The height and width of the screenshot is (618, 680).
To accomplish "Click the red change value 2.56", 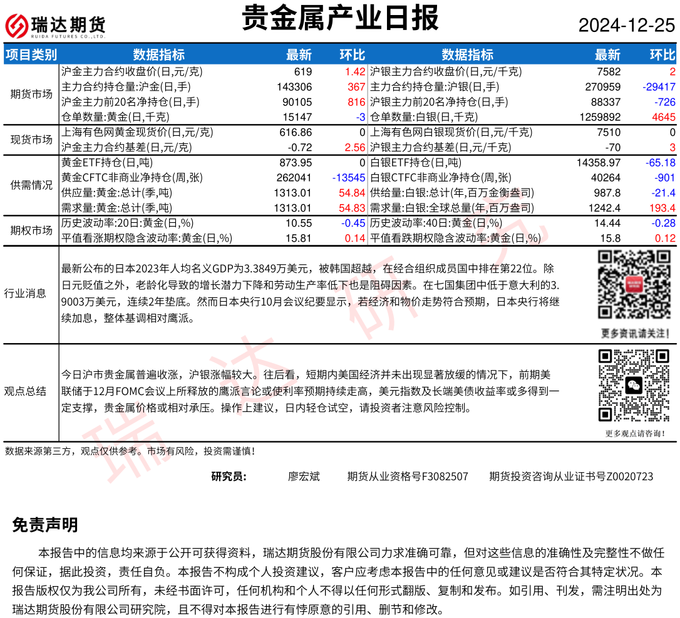I will [x=355, y=148].
